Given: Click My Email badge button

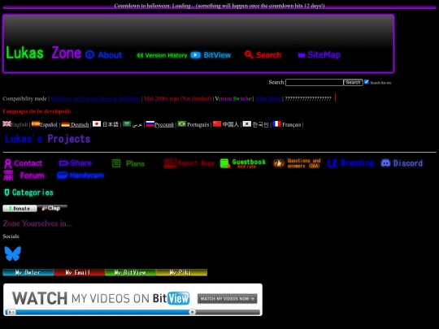Looking at the screenshot, I should pos(79,272).
